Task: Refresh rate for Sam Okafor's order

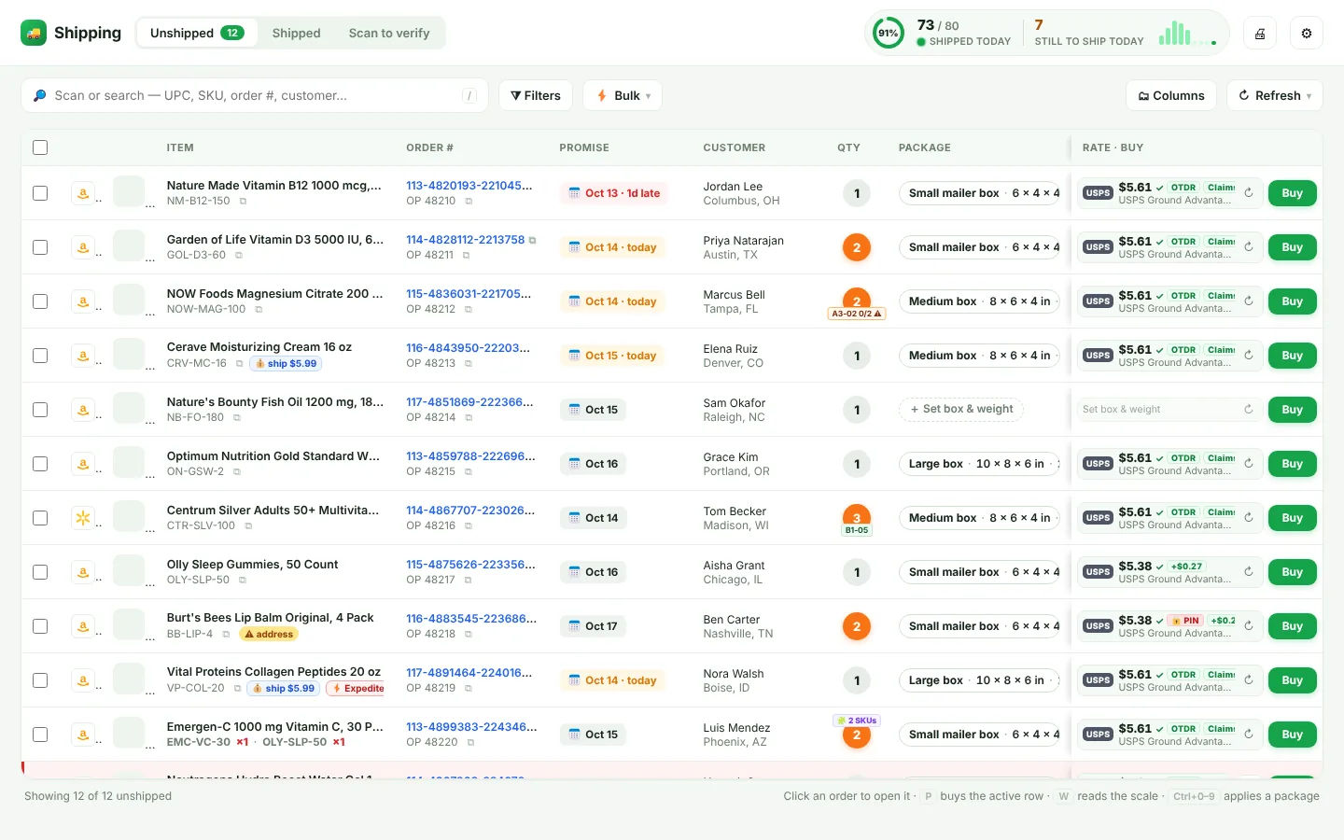Action: 1249,410
